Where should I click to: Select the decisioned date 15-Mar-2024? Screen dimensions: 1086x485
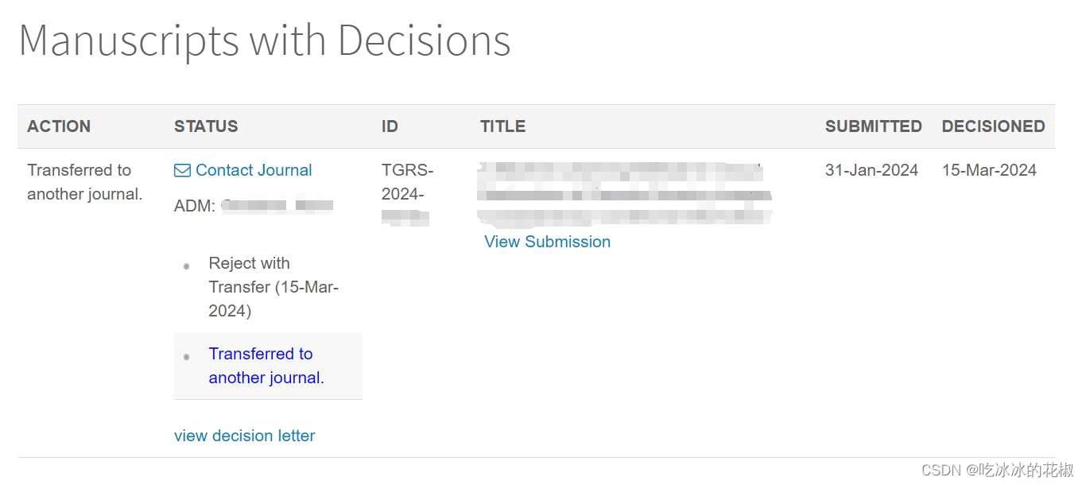989,169
